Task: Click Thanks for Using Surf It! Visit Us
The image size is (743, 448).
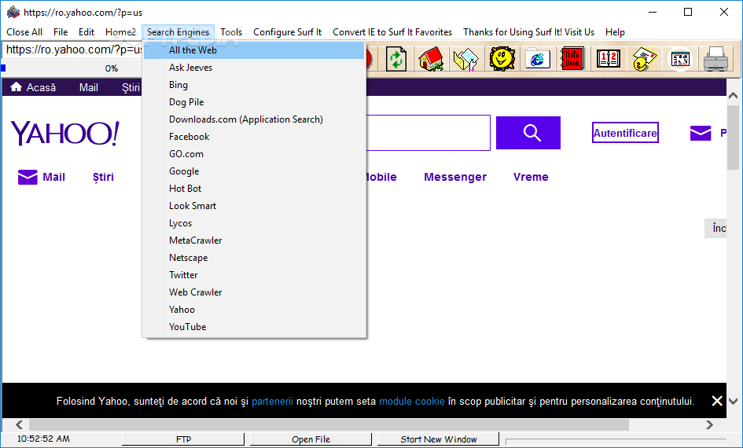Action: click(528, 31)
